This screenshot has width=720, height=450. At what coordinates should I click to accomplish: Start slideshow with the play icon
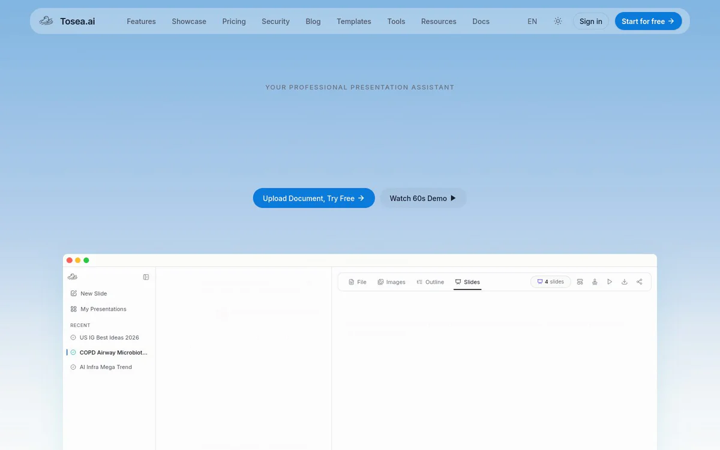point(610,282)
